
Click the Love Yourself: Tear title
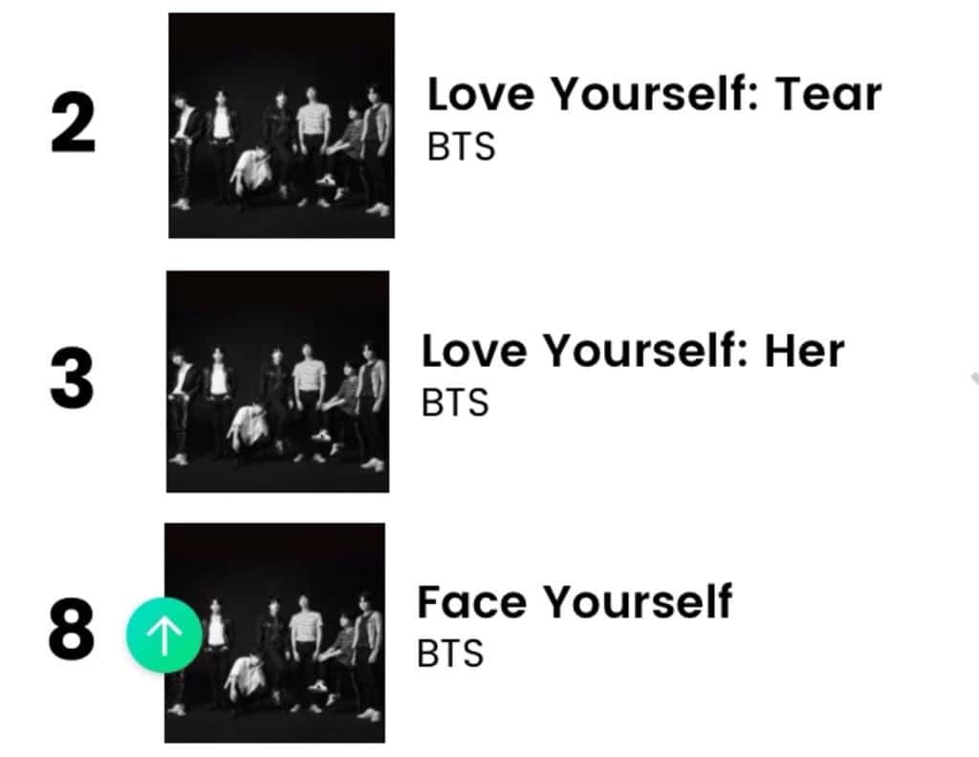tap(654, 96)
